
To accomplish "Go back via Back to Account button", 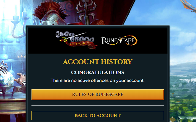I will point(98,115).
